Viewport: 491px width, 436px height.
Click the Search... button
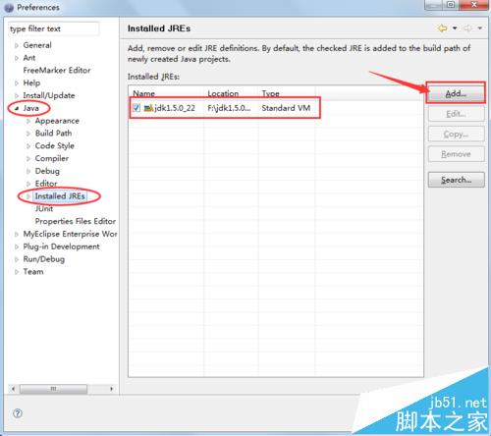point(456,180)
